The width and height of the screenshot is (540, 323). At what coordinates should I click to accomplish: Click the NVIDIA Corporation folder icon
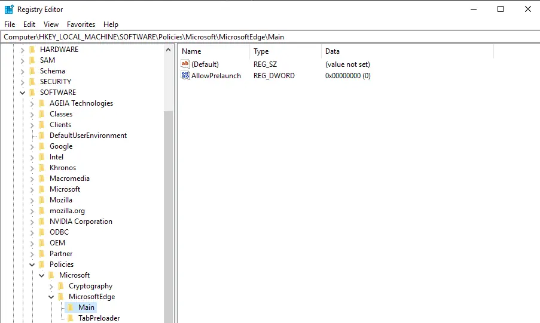pyautogui.click(x=42, y=222)
